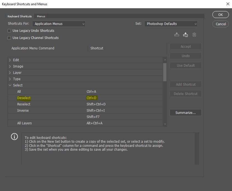The height and width of the screenshot is (191, 232).
Task: Click the Summarize... button
Action: 185,113
